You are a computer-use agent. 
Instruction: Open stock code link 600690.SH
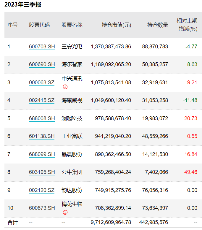point(42,64)
